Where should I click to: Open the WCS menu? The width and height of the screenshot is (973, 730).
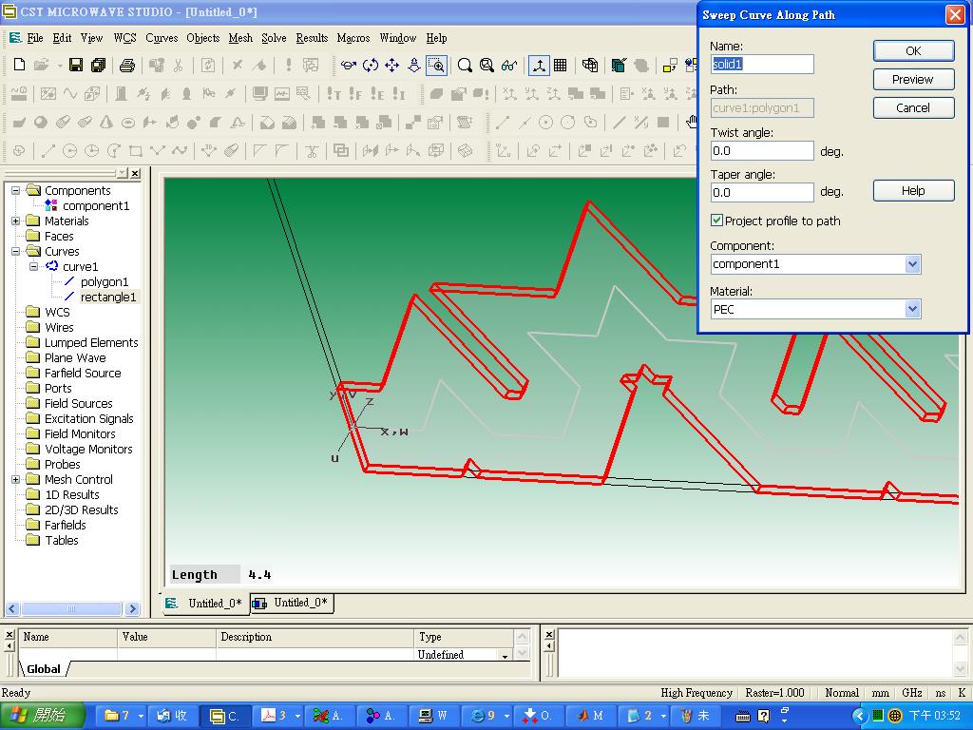tap(124, 38)
